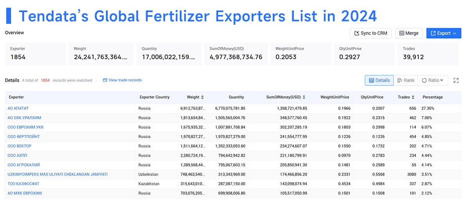Click the Exporter column header

coord(16,97)
